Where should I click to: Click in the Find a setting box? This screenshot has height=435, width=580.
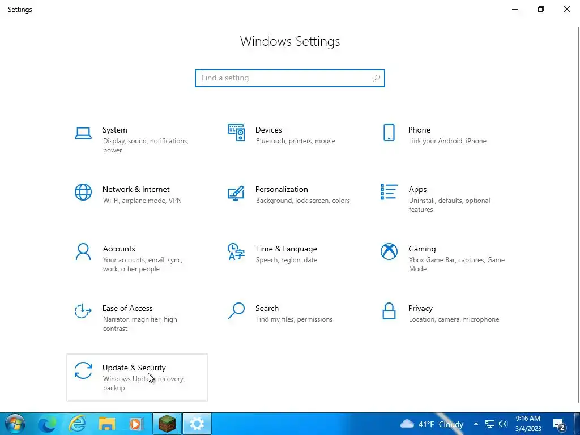click(x=290, y=78)
